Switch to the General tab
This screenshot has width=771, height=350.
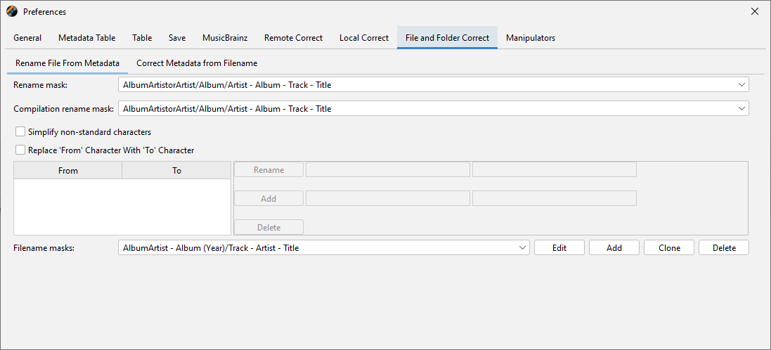tap(27, 38)
